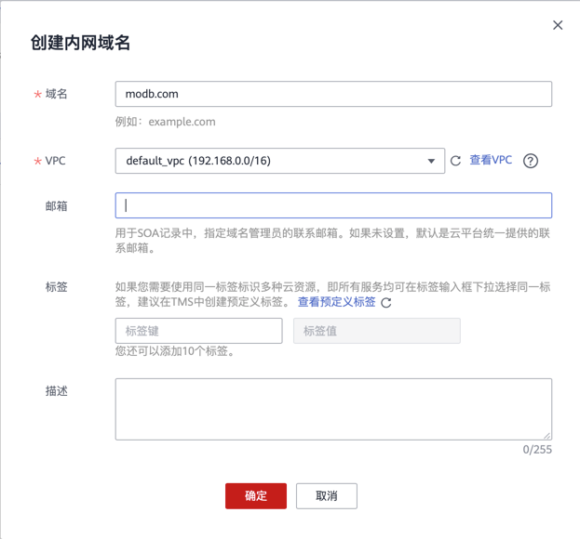
Task: Click into the 邮箱 input box
Action: tap(333, 205)
